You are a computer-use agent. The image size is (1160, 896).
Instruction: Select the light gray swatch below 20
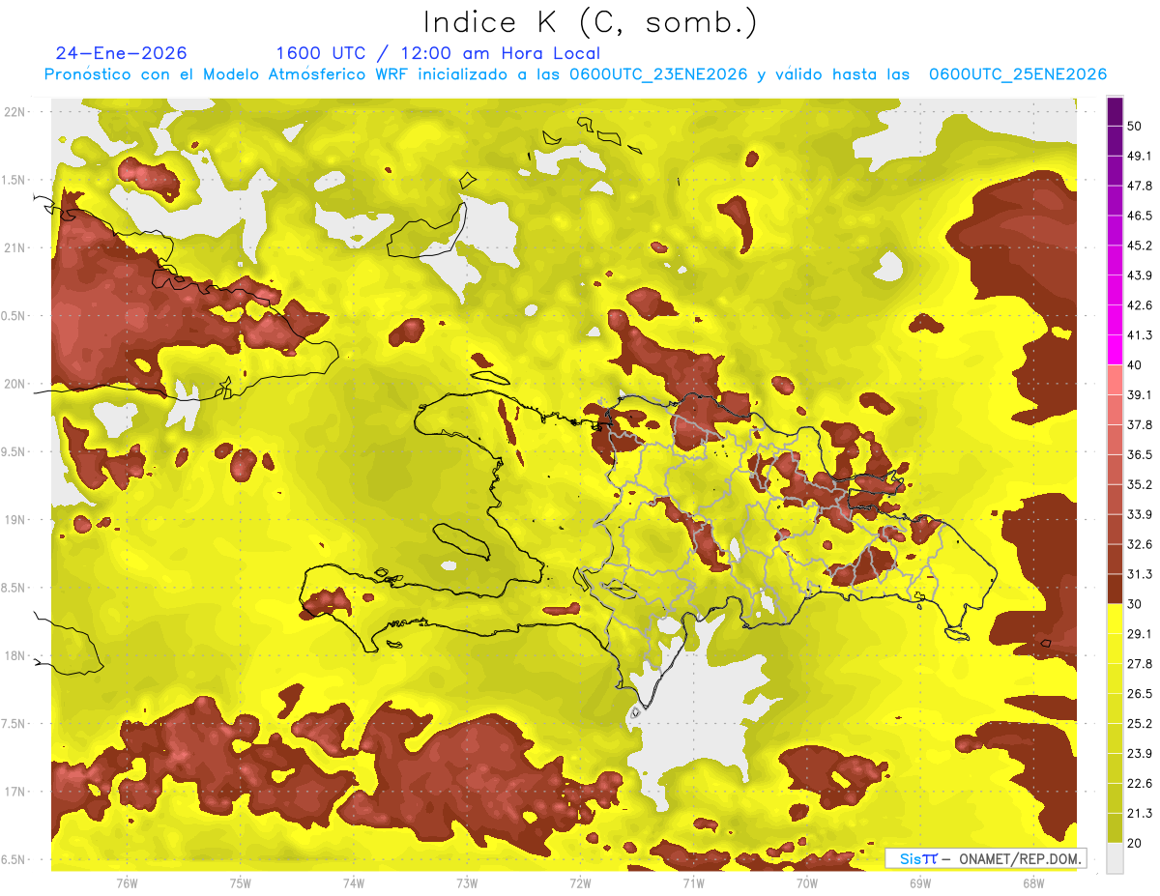click(x=1115, y=857)
